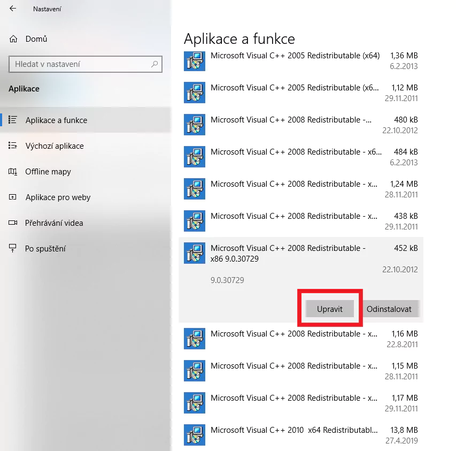Click the Po spuštění icon
Viewport: 456px width, 451px height.
pos(12,248)
